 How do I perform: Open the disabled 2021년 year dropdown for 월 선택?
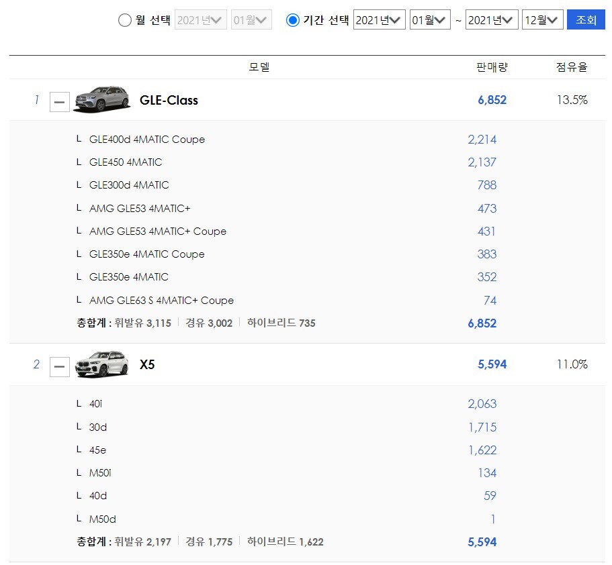coord(201,20)
